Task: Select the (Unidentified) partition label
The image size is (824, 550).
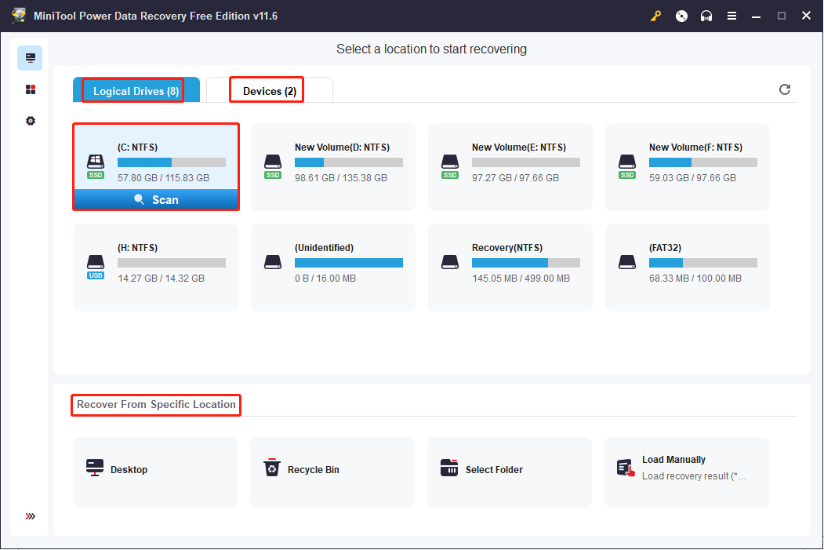Action: tap(325, 248)
